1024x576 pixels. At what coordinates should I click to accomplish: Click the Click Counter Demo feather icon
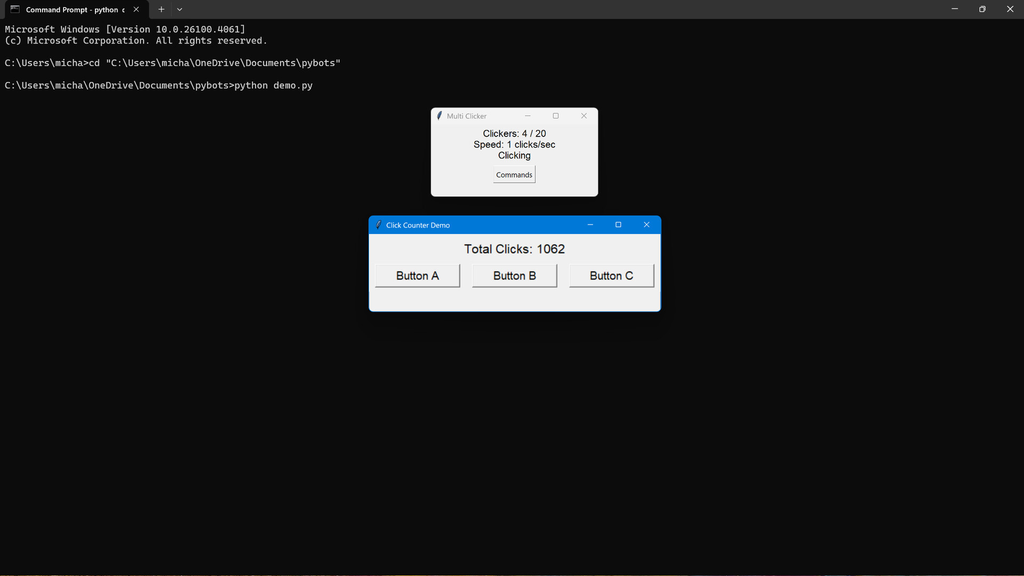tap(379, 225)
